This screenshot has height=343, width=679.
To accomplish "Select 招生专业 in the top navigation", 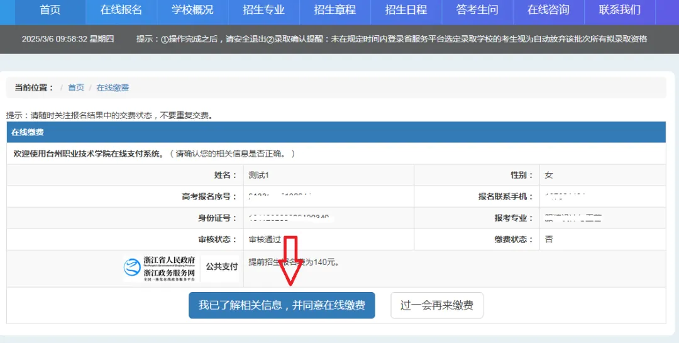I will [x=263, y=10].
